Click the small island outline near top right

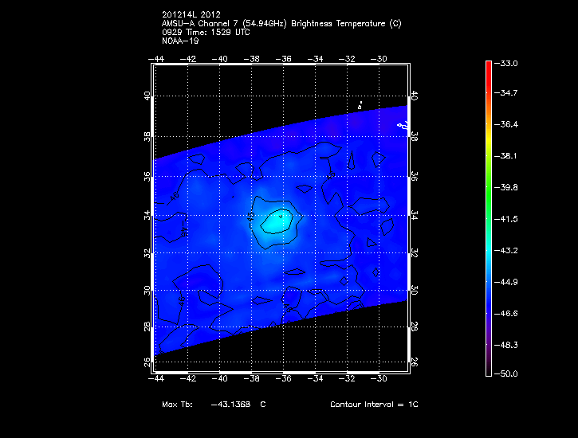pyautogui.click(x=360, y=104)
